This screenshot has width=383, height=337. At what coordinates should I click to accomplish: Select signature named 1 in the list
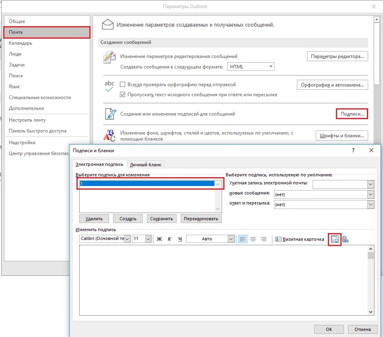point(147,184)
